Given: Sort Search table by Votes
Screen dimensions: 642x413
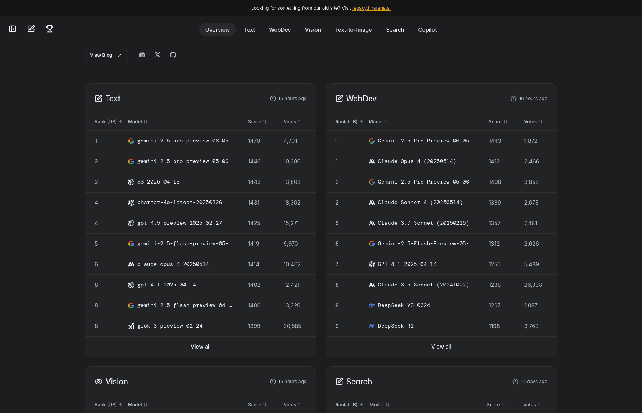Looking at the screenshot, I should tap(533, 405).
